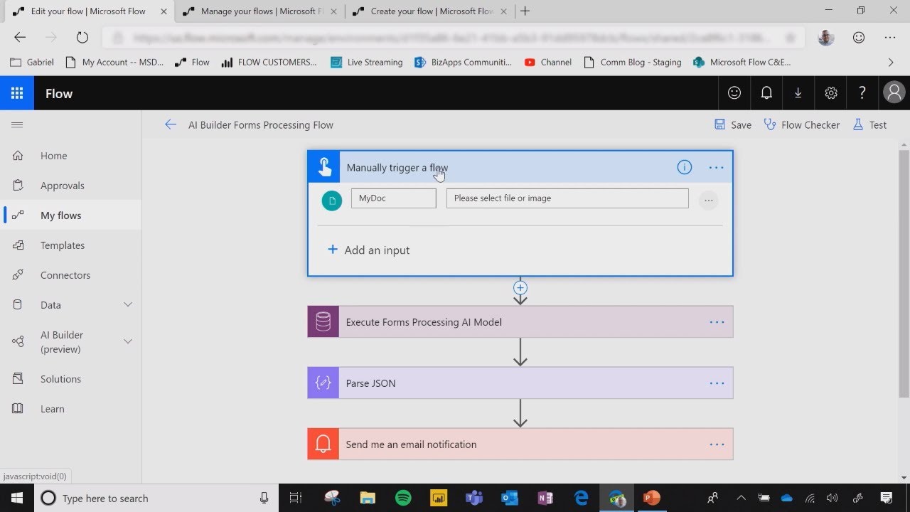Click the download icon in Flow header
The image size is (910, 512).
point(798,93)
